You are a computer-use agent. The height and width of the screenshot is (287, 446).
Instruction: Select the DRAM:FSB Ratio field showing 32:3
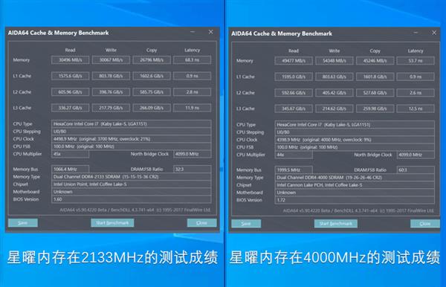click(x=193, y=169)
